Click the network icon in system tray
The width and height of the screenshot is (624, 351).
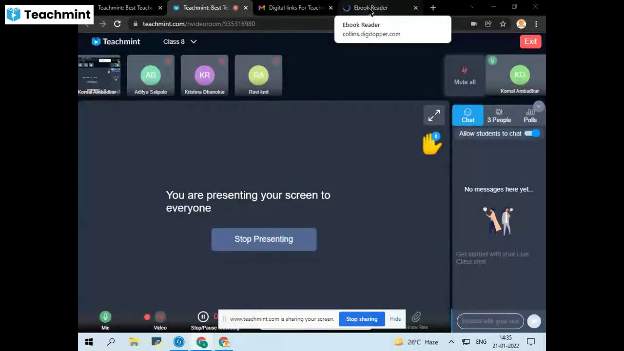point(466,342)
